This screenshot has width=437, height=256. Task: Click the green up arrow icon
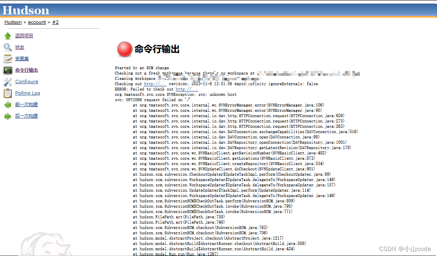click(x=8, y=36)
